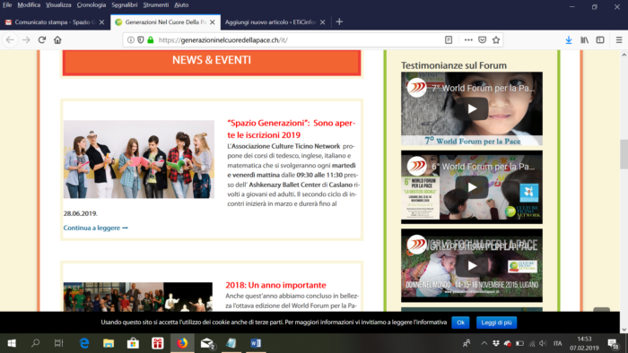The image size is (628, 353).
Task: Accept cookies with the Ok button
Action: 460,323
